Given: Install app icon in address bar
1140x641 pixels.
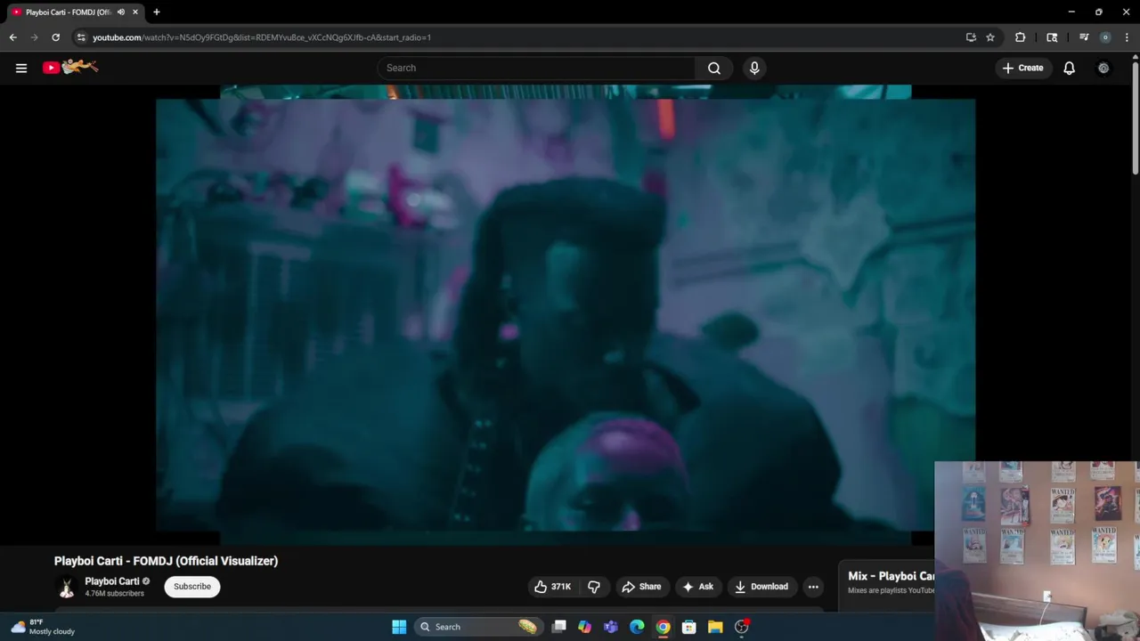Looking at the screenshot, I should click(x=971, y=37).
